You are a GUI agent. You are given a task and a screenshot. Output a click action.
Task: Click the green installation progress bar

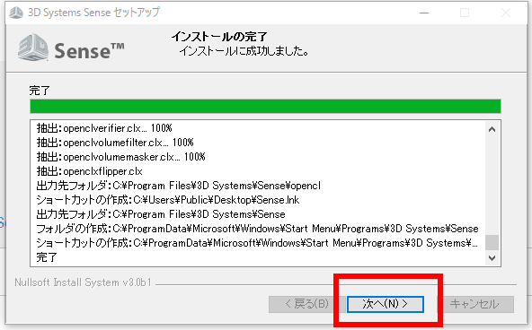(x=265, y=107)
